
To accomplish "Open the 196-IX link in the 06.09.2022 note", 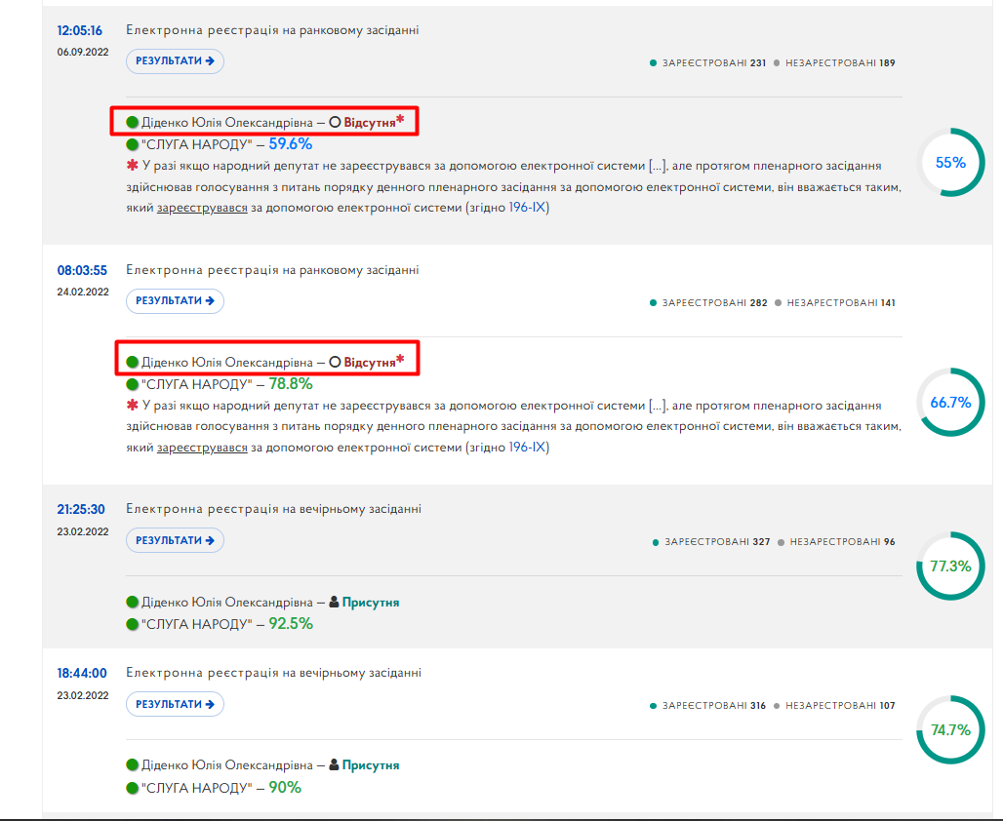I will [527, 208].
